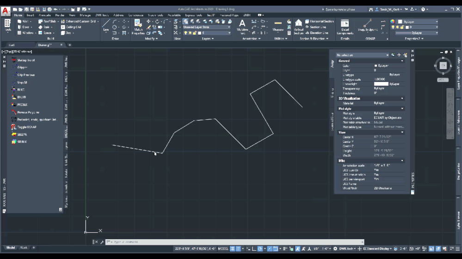Click the Startup Script palette entry
Viewport: 462px width, 259px height.
(23, 60)
